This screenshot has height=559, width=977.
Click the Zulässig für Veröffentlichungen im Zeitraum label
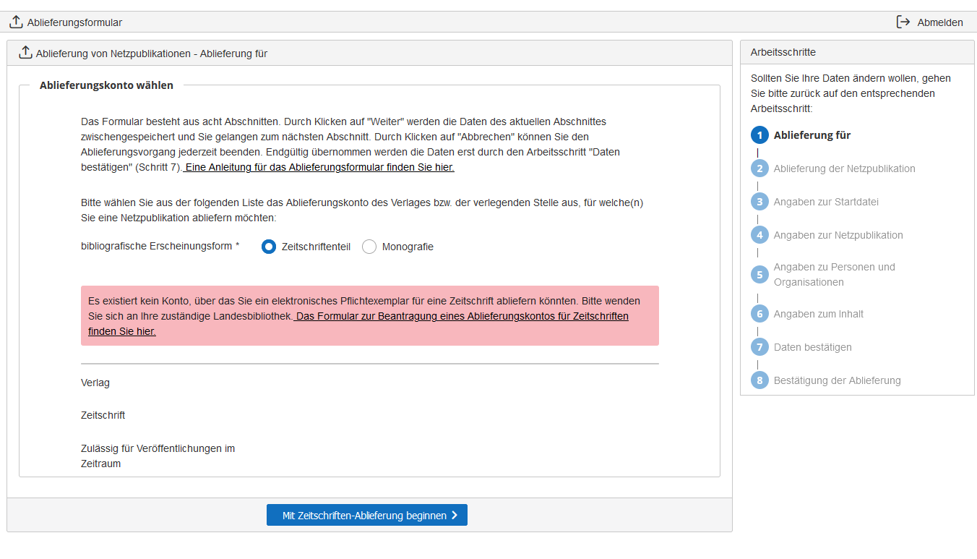tap(158, 456)
